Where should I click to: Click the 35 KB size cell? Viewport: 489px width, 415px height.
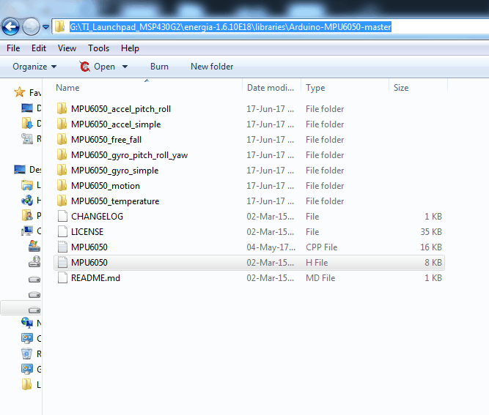tap(431, 232)
